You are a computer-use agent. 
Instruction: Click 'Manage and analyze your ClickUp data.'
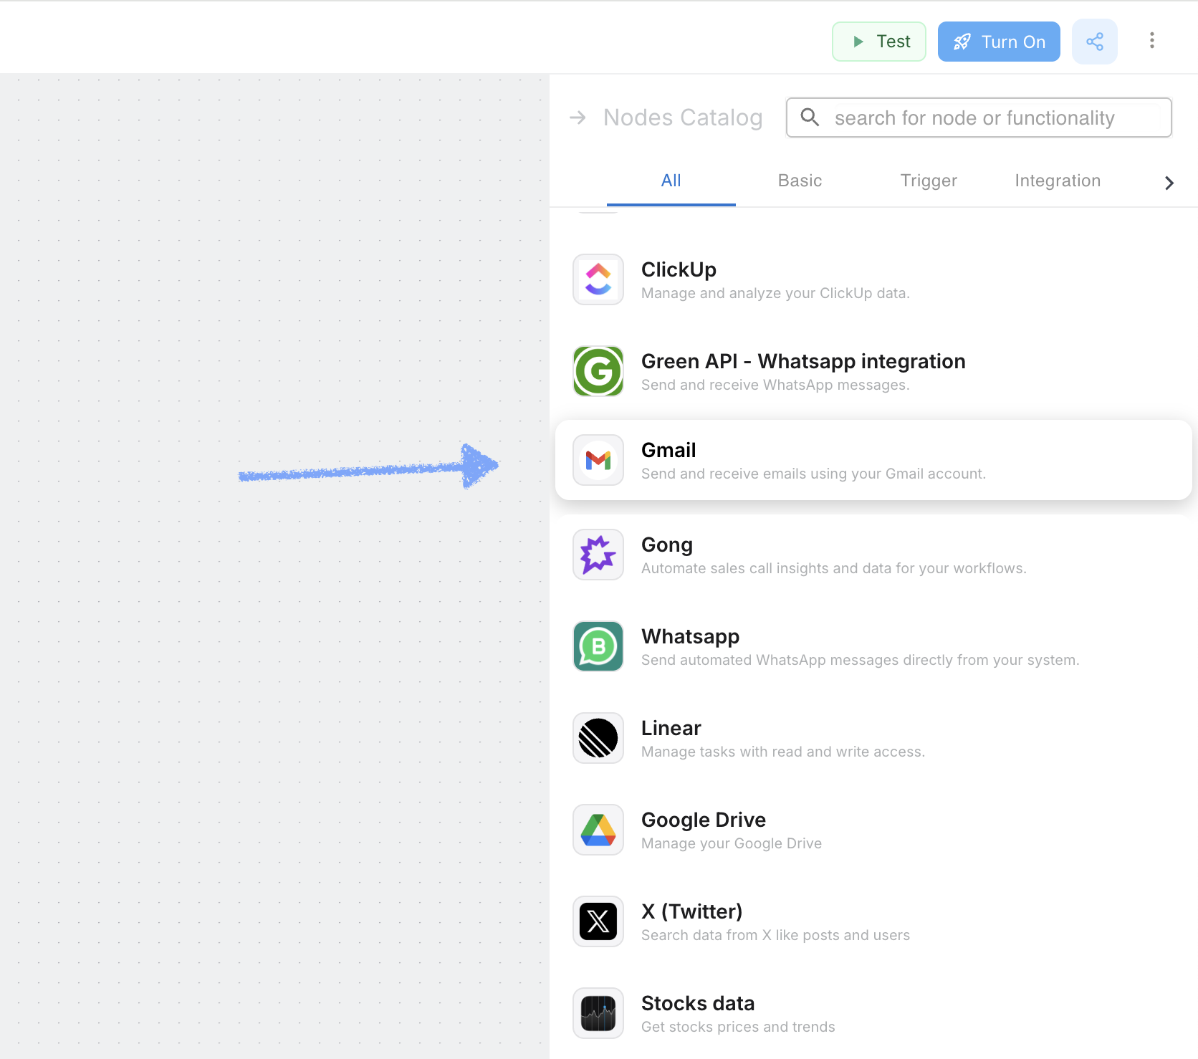775,293
